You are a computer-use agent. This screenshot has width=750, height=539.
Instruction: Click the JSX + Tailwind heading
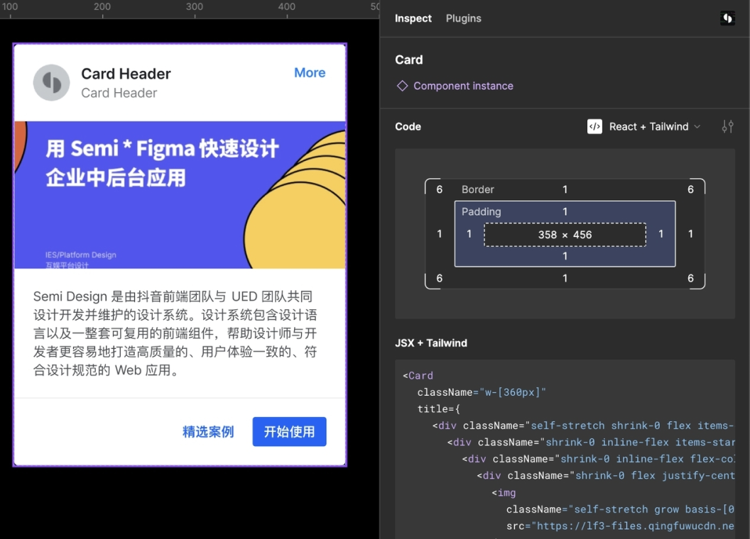pos(431,343)
